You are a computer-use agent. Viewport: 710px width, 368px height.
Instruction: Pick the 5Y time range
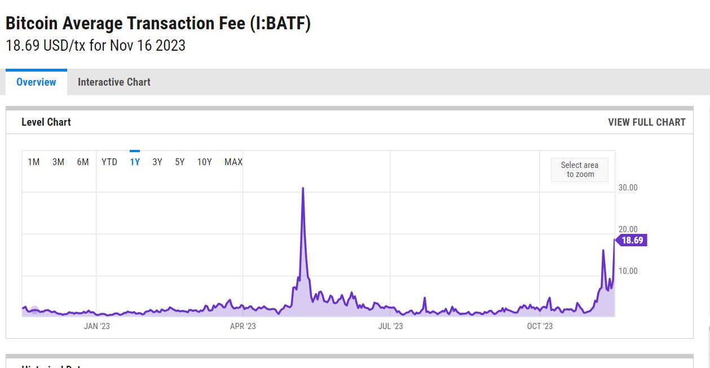point(180,162)
